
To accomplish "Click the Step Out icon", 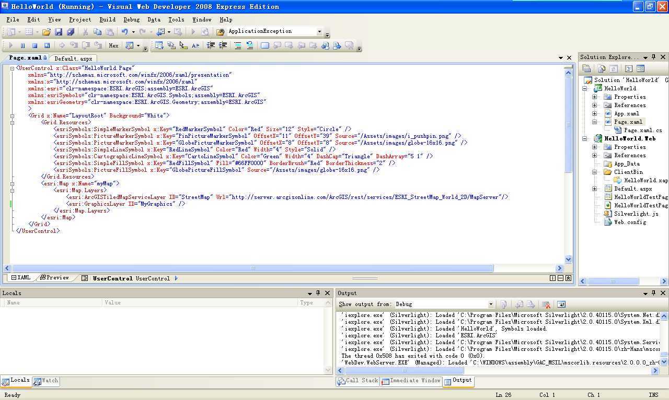I will tap(98, 46).
